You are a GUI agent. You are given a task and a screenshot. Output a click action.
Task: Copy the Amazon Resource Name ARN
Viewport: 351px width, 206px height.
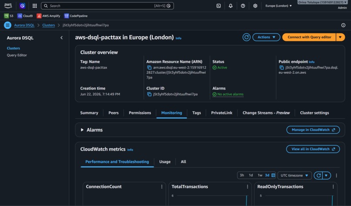(x=149, y=68)
